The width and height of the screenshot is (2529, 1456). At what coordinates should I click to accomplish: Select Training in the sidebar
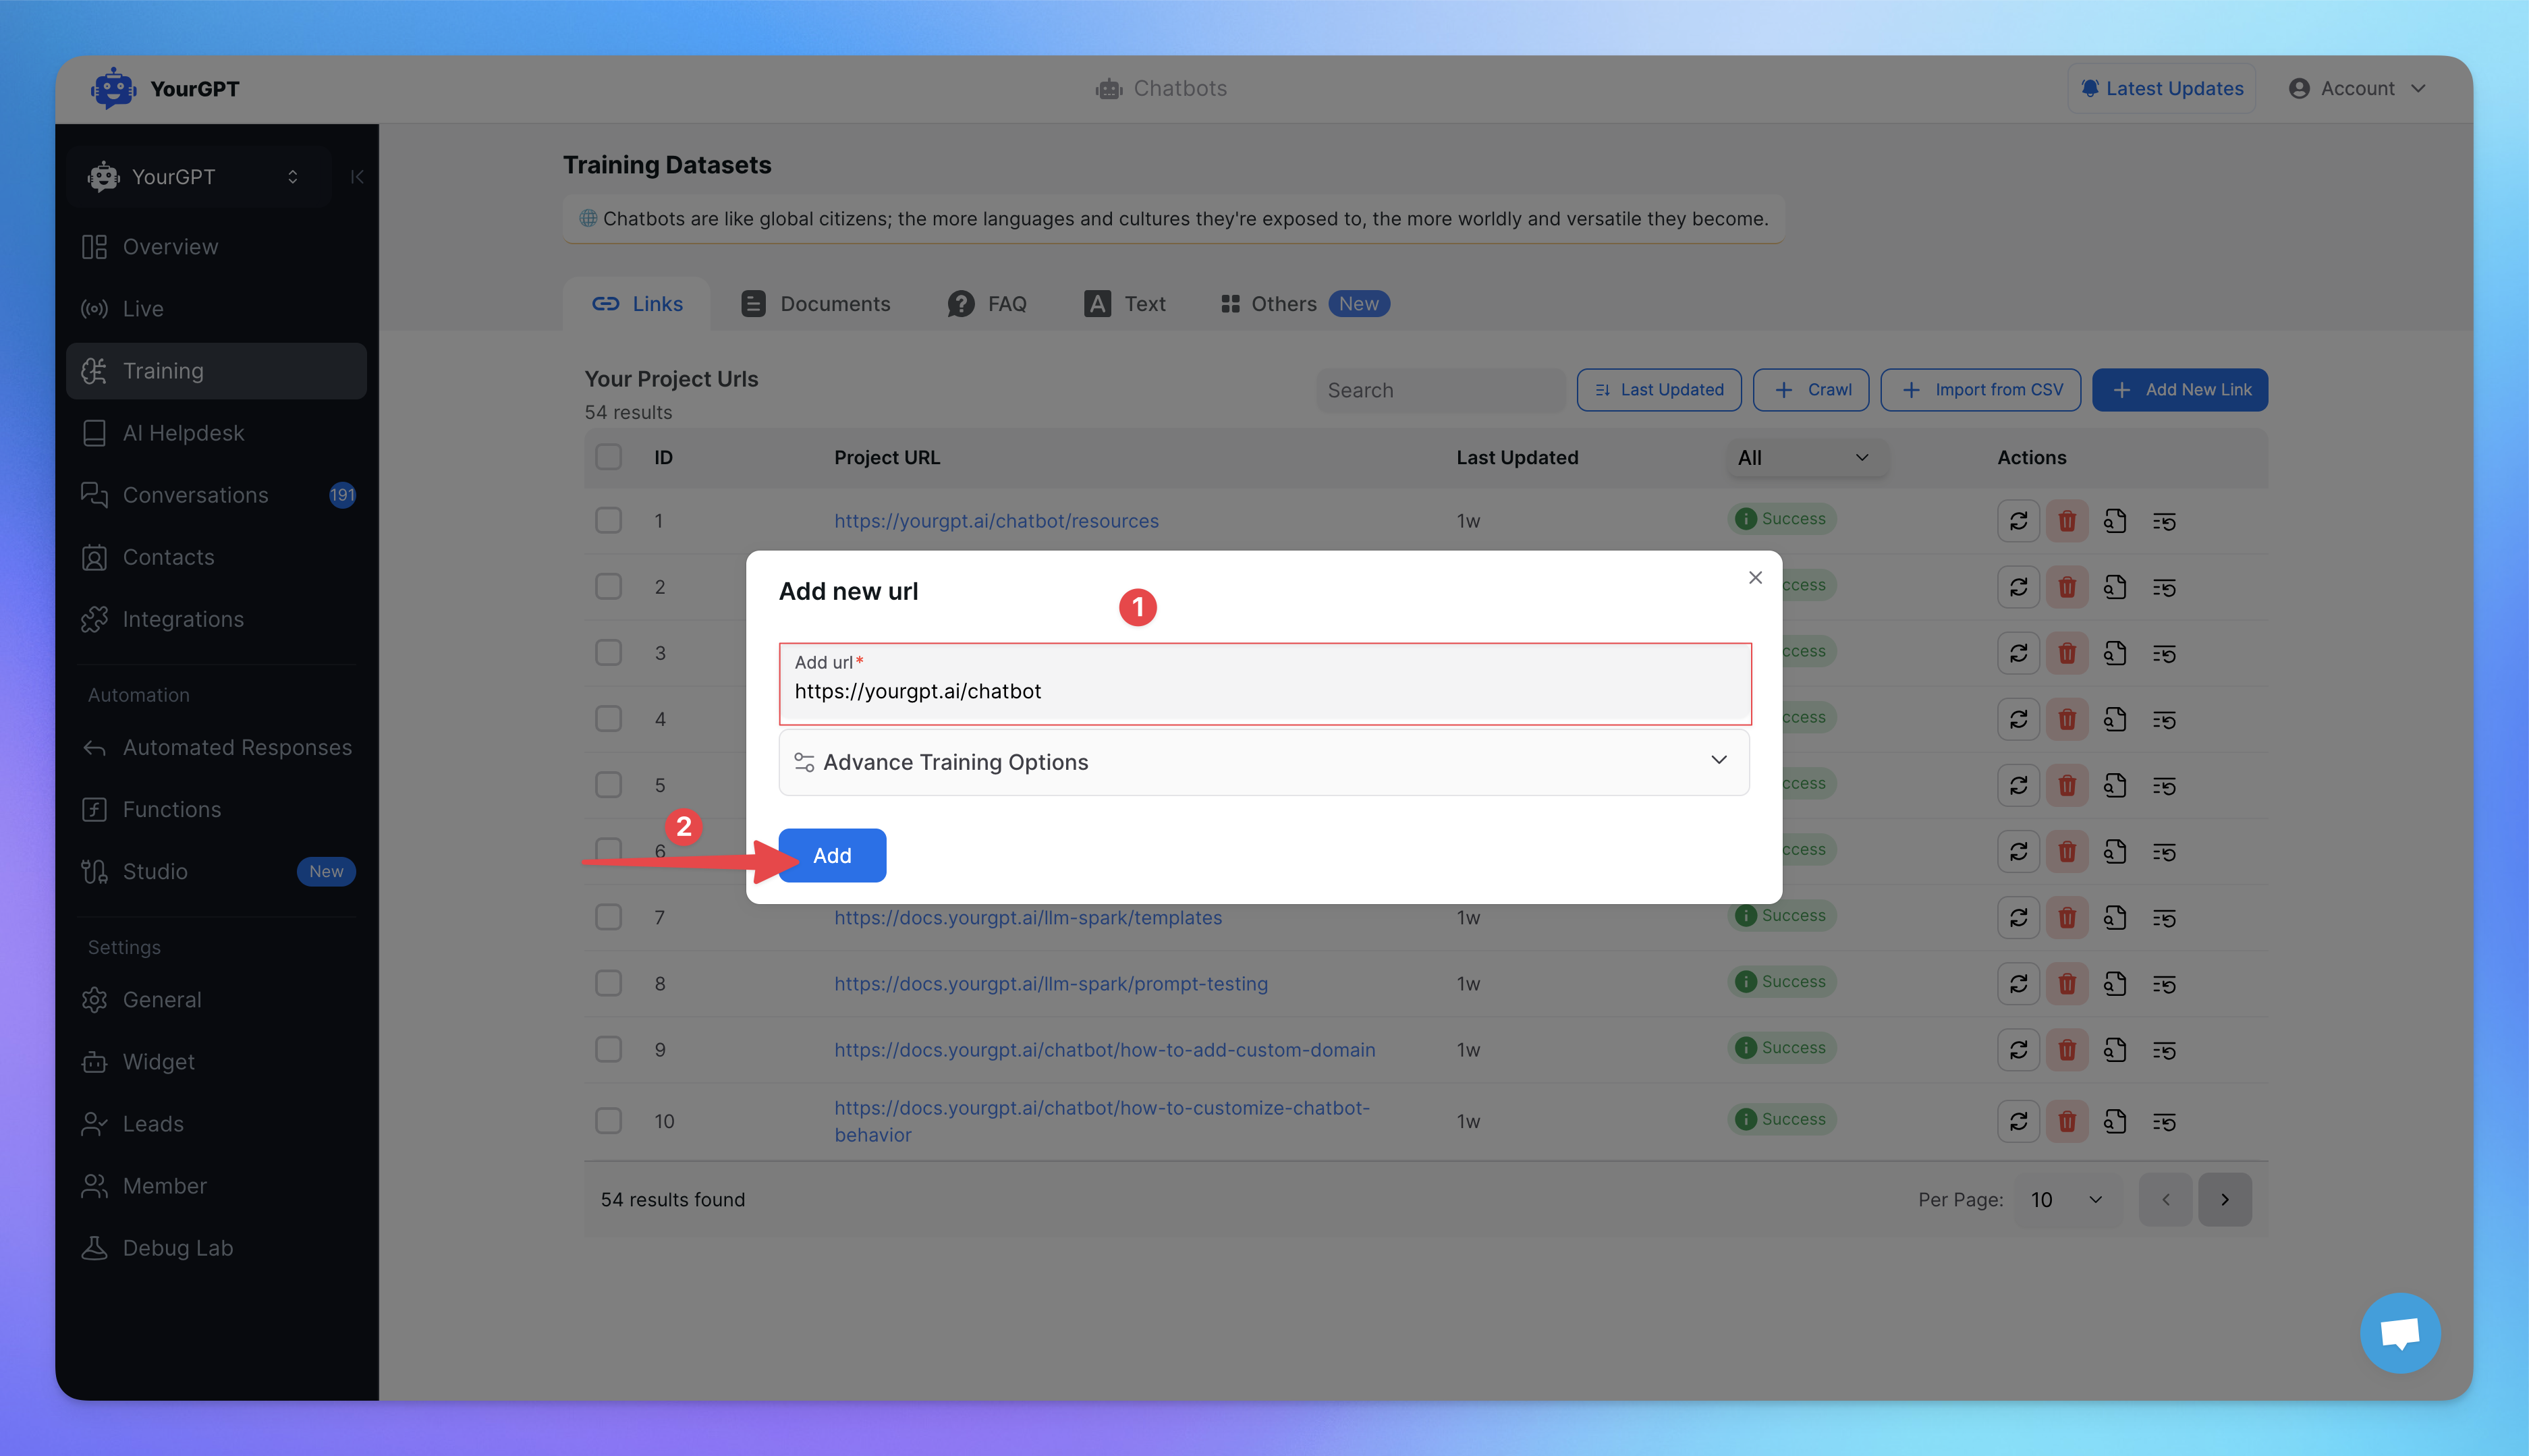pos(216,371)
